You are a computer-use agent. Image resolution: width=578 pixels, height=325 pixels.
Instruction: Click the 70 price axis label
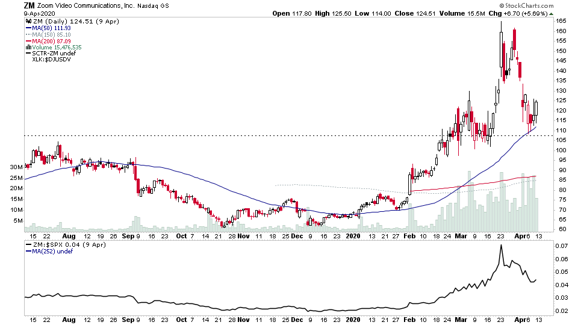click(561, 210)
